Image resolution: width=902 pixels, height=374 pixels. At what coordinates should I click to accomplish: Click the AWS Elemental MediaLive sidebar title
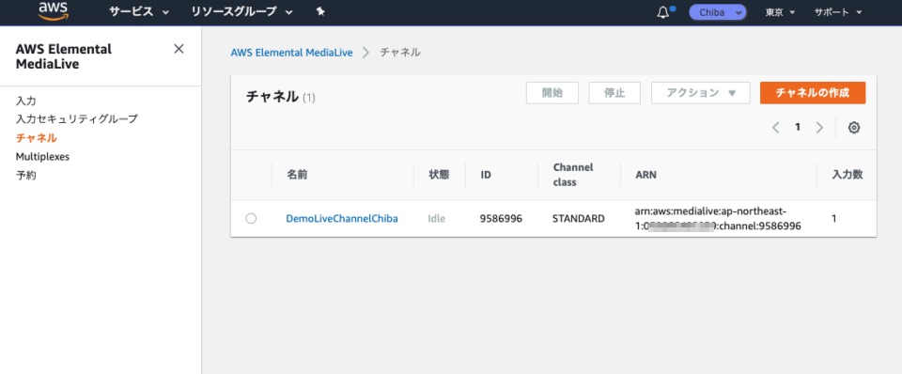(x=63, y=56)
